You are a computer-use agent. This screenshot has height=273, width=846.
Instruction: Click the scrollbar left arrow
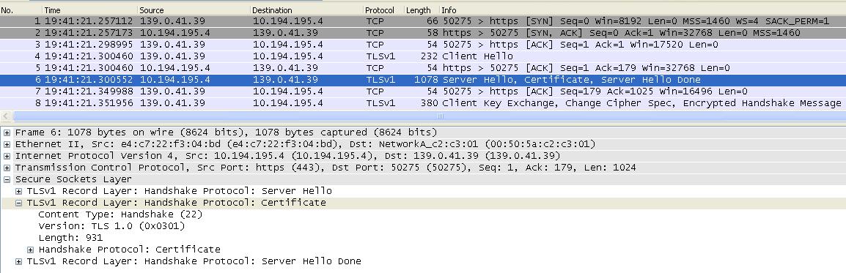[x=7, y=116]
